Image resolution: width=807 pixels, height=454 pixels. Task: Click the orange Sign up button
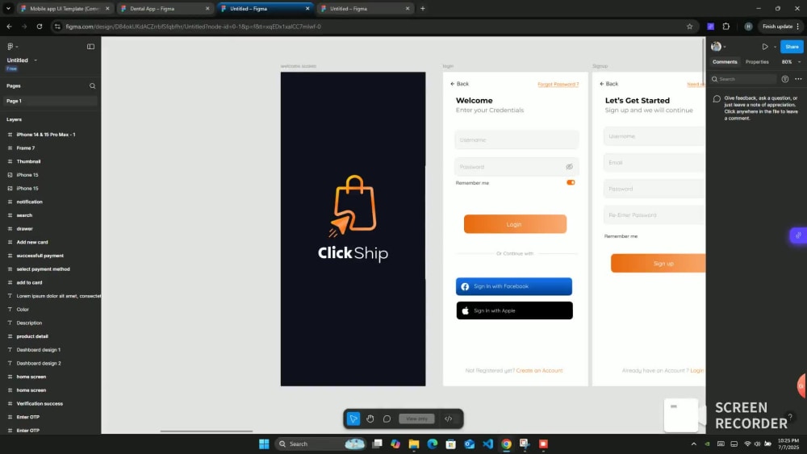pos(658,263)
